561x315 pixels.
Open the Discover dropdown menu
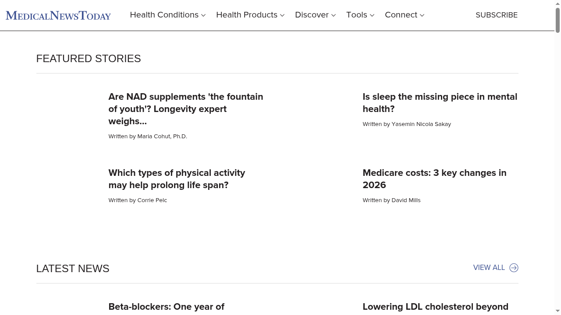(315, 15)
